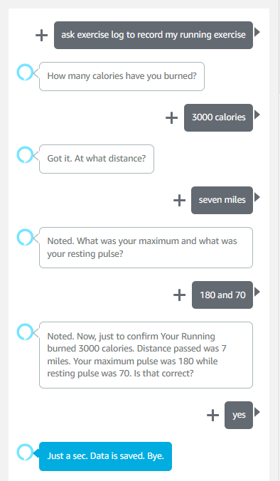This screenshot has height=481, width=280.
Task: Click the plus icon next to '3000 calories'
Action: pos(171,118)
